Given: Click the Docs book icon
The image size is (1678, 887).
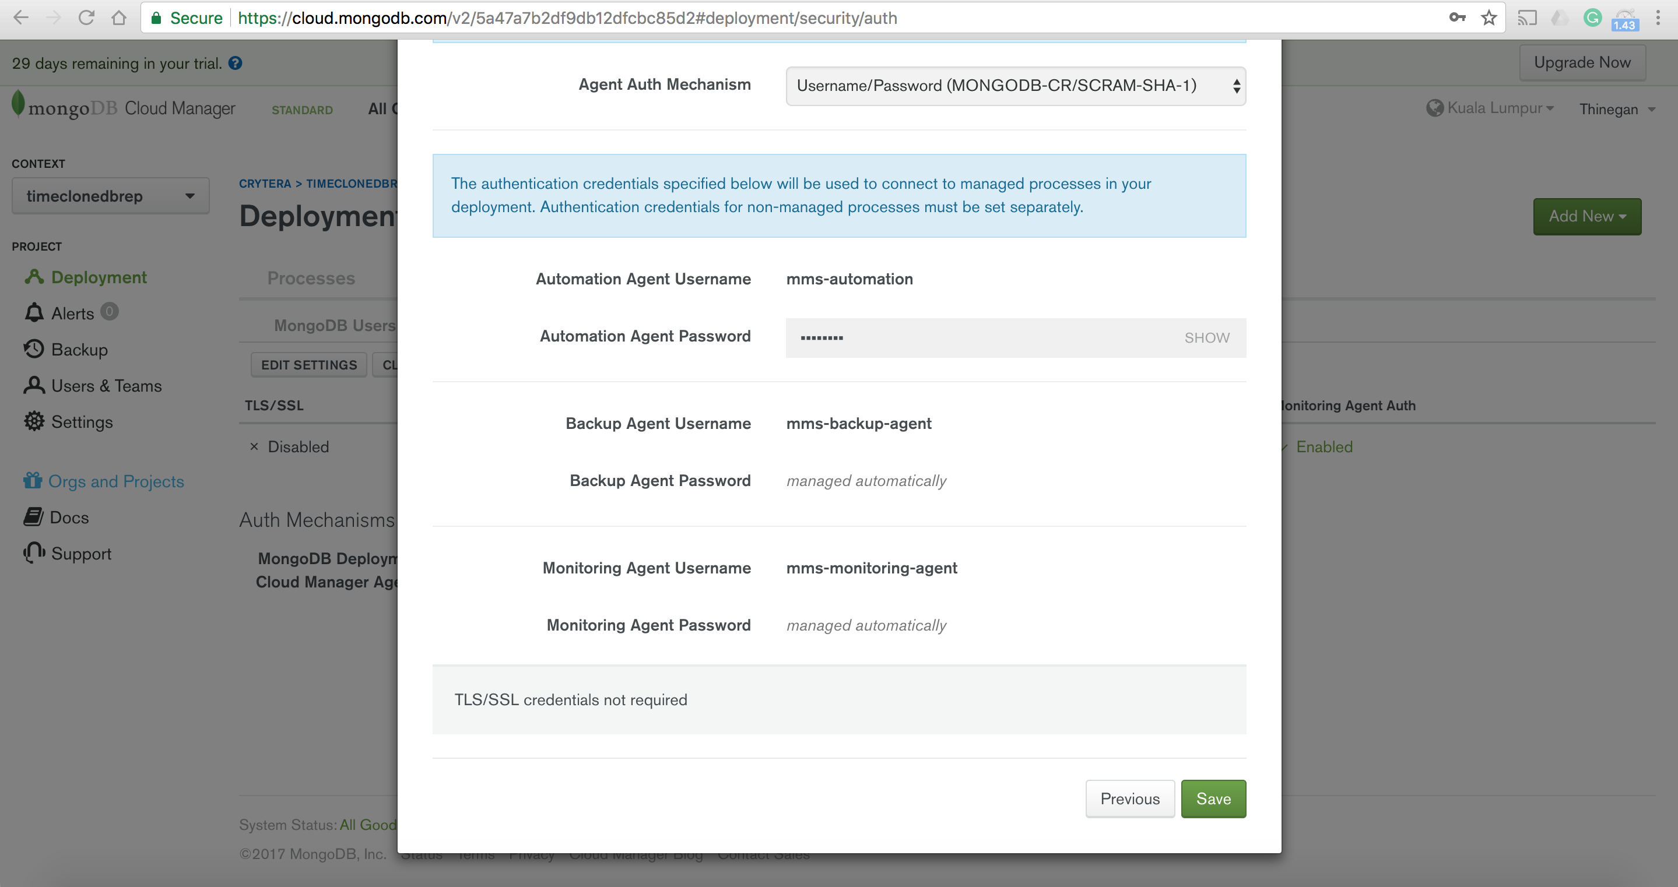Looking at the screenshot, I should click(x=33, y=517).
